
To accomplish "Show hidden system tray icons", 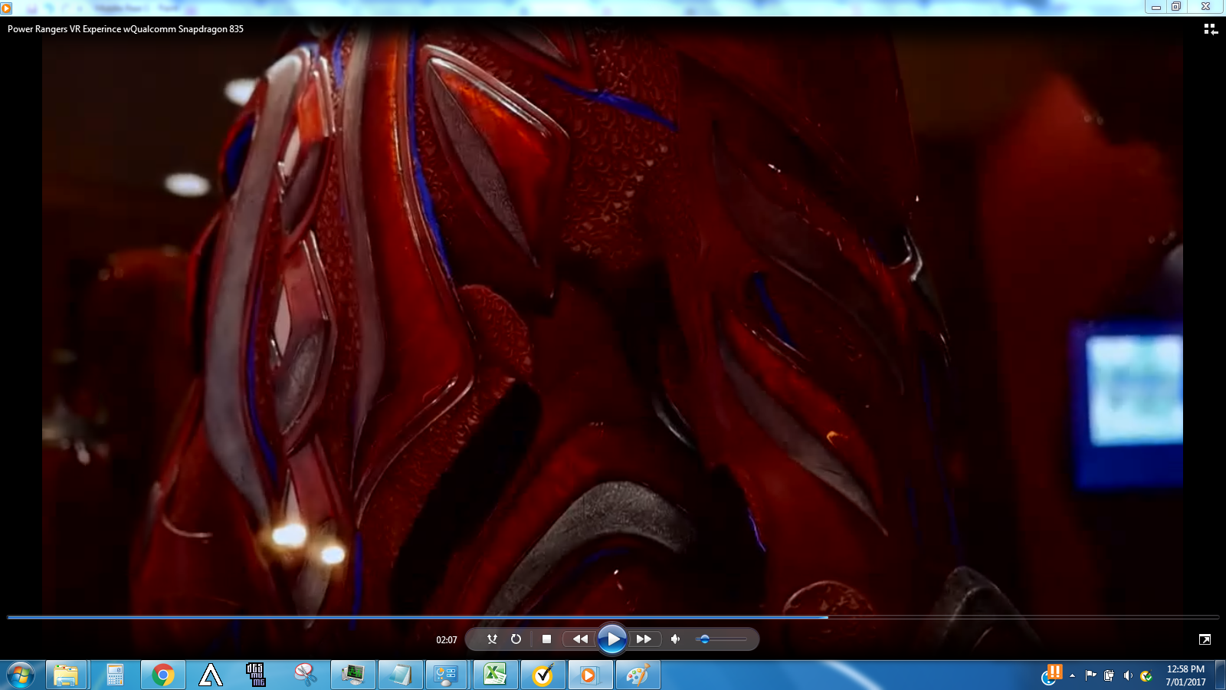I will pos(1072,675).
